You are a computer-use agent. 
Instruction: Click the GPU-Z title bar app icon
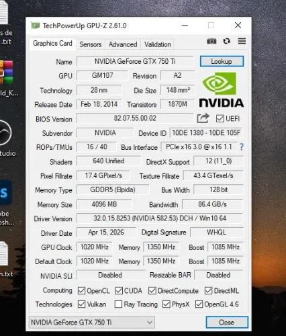[x=35, y=26]
